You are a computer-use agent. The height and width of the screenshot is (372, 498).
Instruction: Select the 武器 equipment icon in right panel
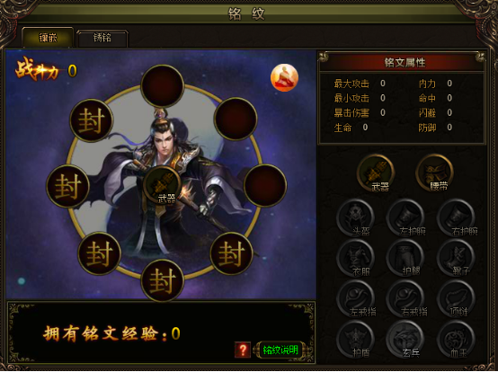coord(376,173)
